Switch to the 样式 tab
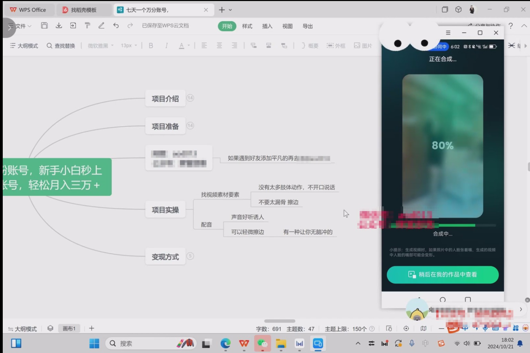This screenshot has height=353, width=530. (247, 26)
